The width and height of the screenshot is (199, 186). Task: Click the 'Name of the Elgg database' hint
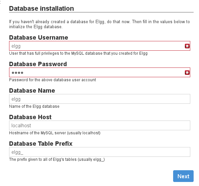(x=34, y=106)
